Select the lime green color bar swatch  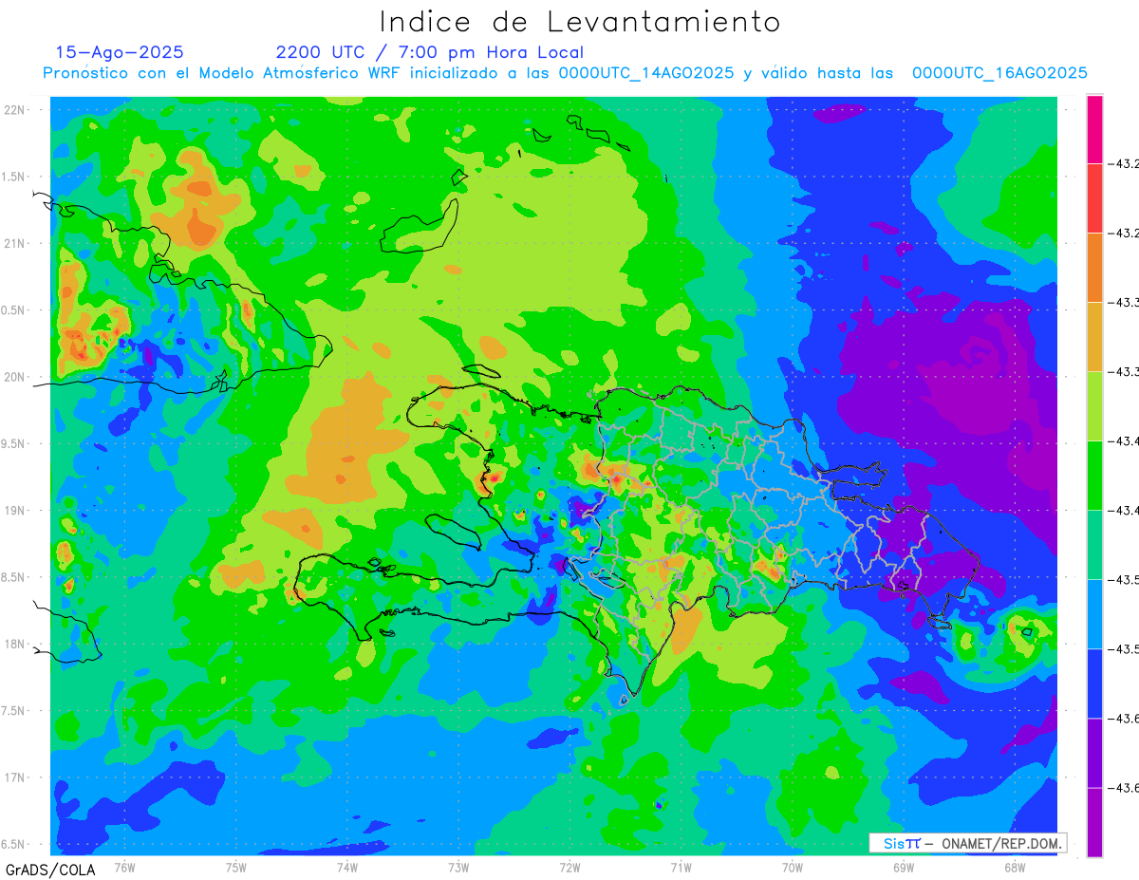click(1094, 406)
